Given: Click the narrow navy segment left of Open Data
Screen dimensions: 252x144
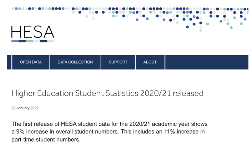Looking at the screenshot, I should (x=9, y=62).
